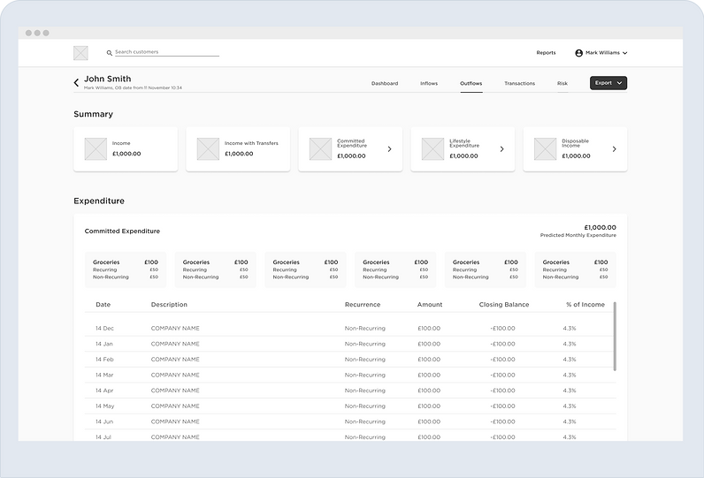Focus the Search customers field
704x478 pixels.
pos(166,52)
